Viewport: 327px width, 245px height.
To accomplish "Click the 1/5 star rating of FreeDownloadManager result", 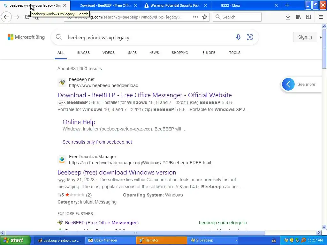I will pyautogui.click(x=74, y=195).
